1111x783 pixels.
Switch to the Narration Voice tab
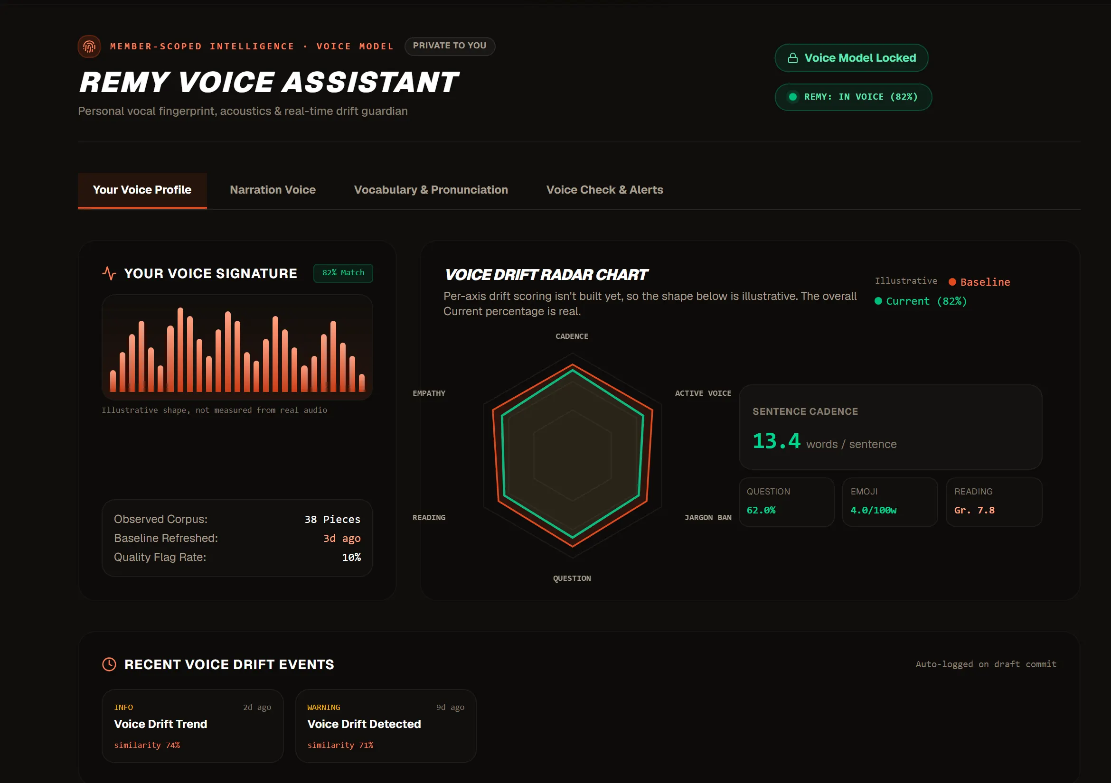[x=273, y=190]
